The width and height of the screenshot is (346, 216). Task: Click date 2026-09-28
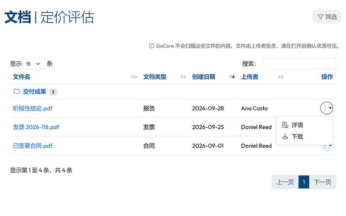[x=208, y=108]
